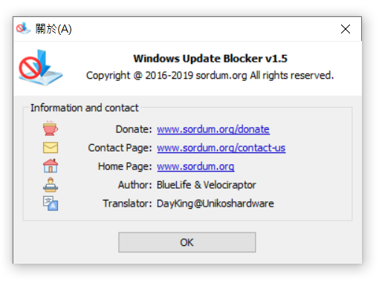
Task: Click the Information and contact group title
Action: click(x=84, y=108)
